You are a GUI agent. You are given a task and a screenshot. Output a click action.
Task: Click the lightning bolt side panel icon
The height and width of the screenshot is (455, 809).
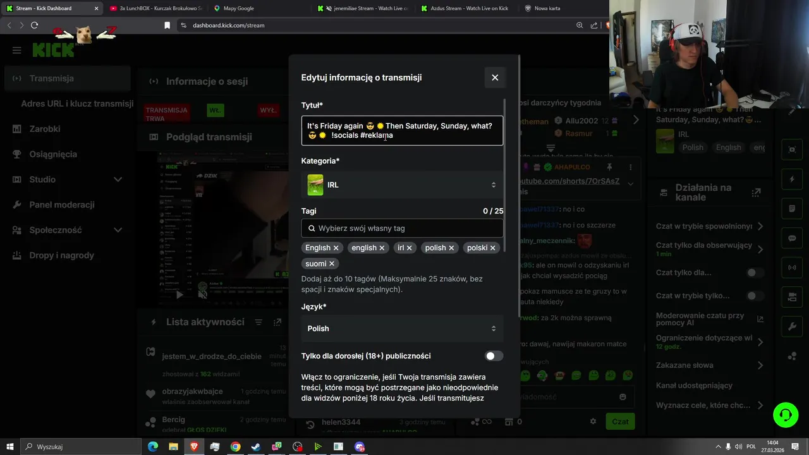[792, 179]
